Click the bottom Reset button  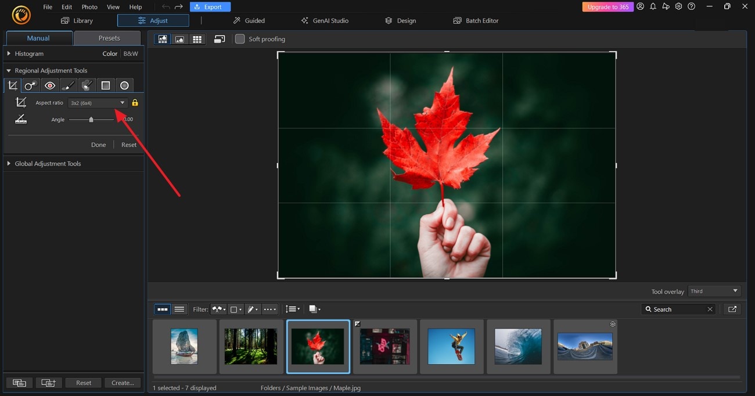[84, 383]
